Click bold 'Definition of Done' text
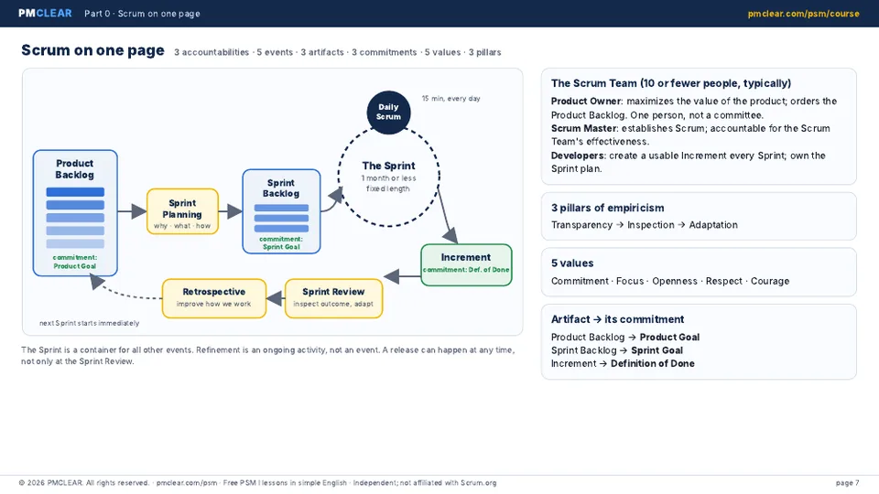Screen dimensions: 879x494 653,363
